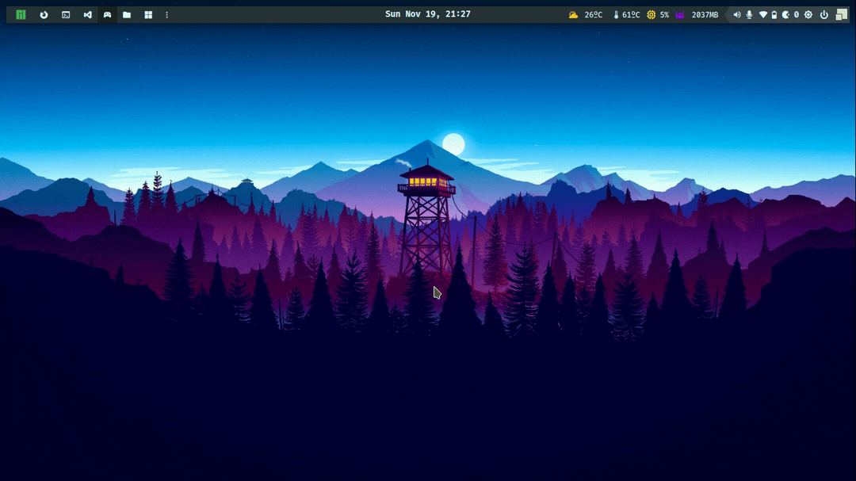Toggle the microphone icon in tray
856x481 pixels.
(x=749, y=15)
